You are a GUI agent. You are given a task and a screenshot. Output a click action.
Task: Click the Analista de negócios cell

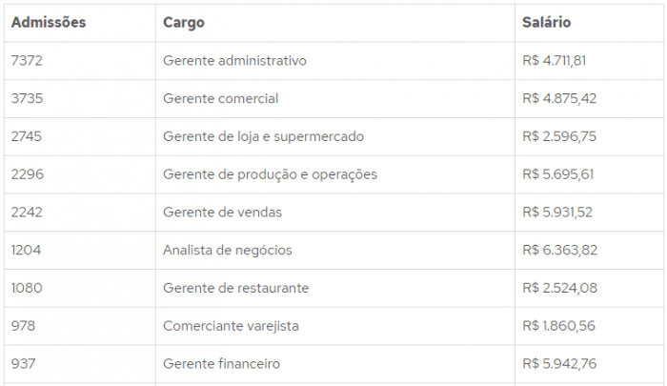click(x=228, y=250)
